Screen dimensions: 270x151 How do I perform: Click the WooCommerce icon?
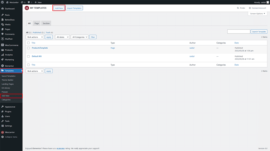tap(3, 45)
